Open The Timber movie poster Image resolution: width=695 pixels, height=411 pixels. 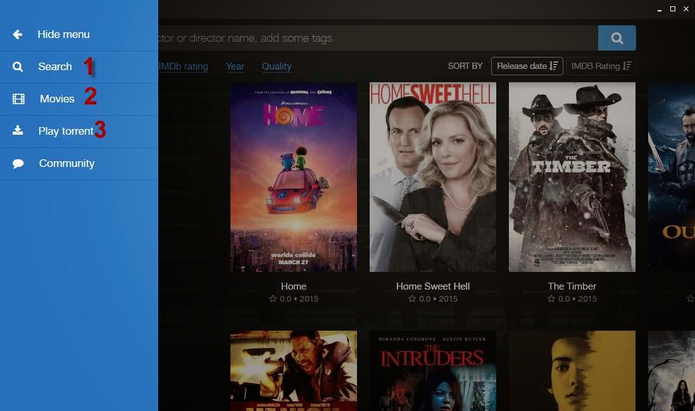click(572, 177)
